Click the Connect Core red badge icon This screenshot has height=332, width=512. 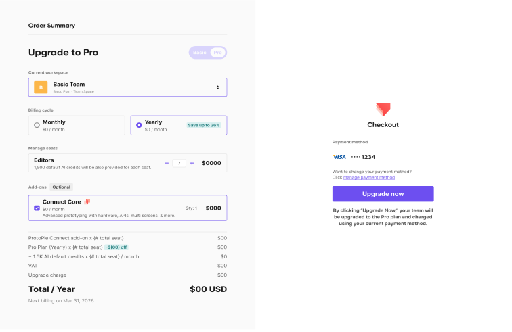[87, 202]
